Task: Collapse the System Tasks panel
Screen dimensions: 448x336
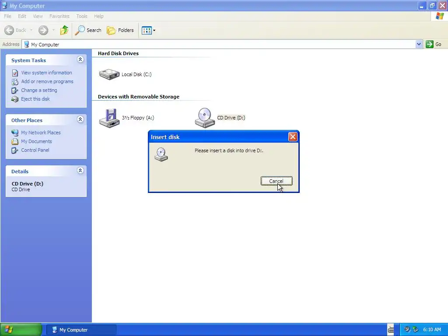Action: (80, 59)
